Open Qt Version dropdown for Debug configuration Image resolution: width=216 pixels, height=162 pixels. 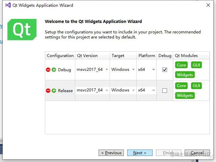pos(92,70)
